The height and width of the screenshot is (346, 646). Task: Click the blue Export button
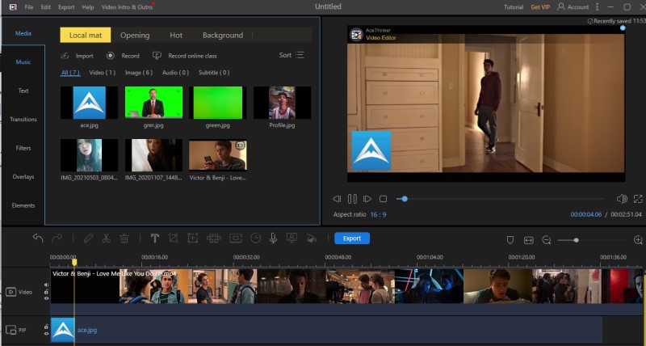pyautogui.click(x=352, y=238)
